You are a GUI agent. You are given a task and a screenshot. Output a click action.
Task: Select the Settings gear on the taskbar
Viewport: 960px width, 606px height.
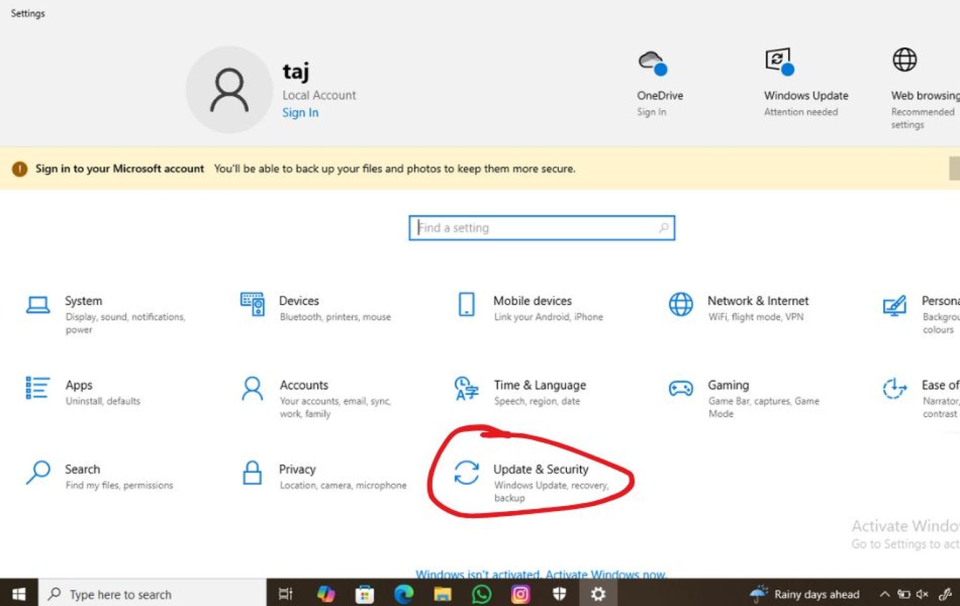tap(598, 594)
